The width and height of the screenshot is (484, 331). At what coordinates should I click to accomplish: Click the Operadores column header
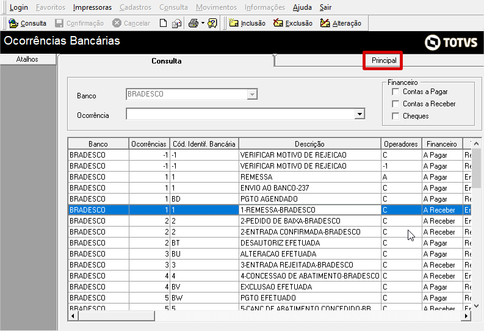[401, 144]
